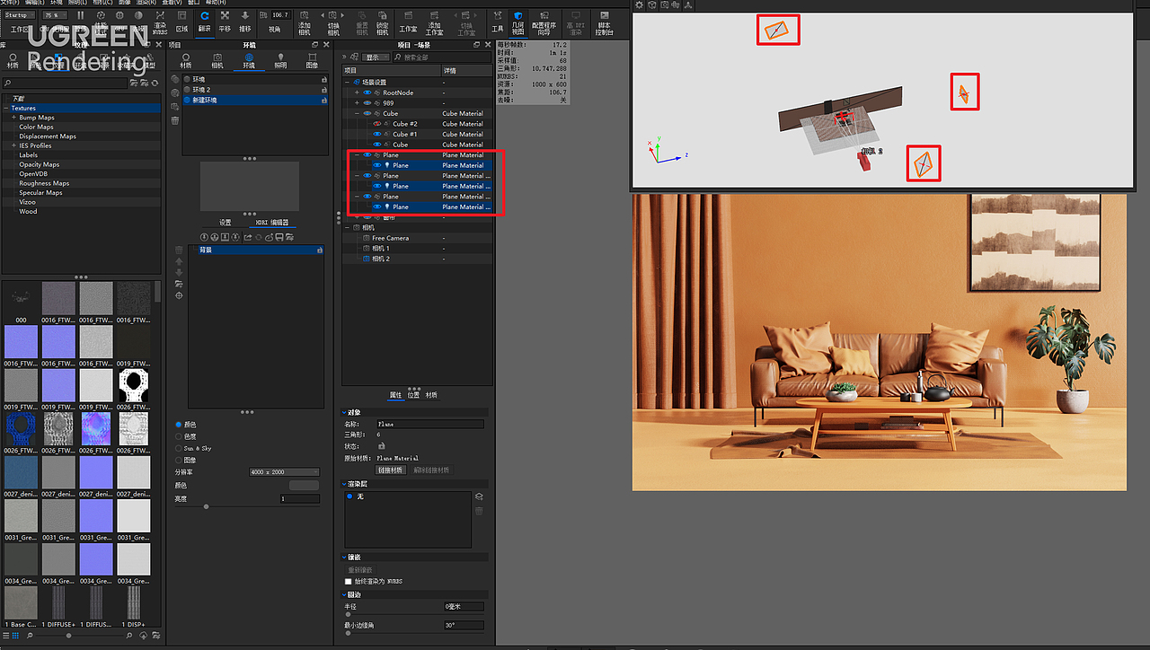This screenshot has height=650, width=1150.
Task: Click the trash icon beside the environment list
Action: pyautogui.click(x=175, y=119)
